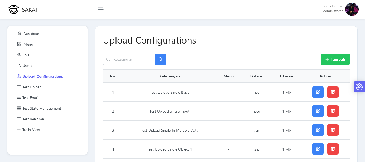Edit Test Upload Single Input row
The image size is (365, 162).
point(318,111)
